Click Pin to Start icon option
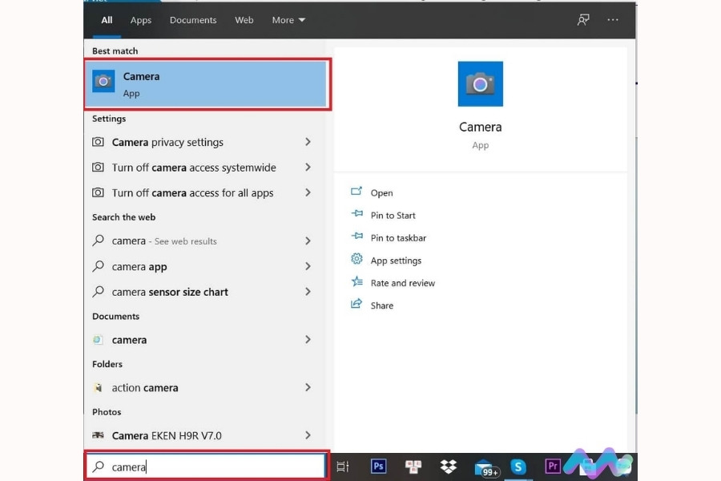Viewport: 721px width, 481px height. (393, 215)
